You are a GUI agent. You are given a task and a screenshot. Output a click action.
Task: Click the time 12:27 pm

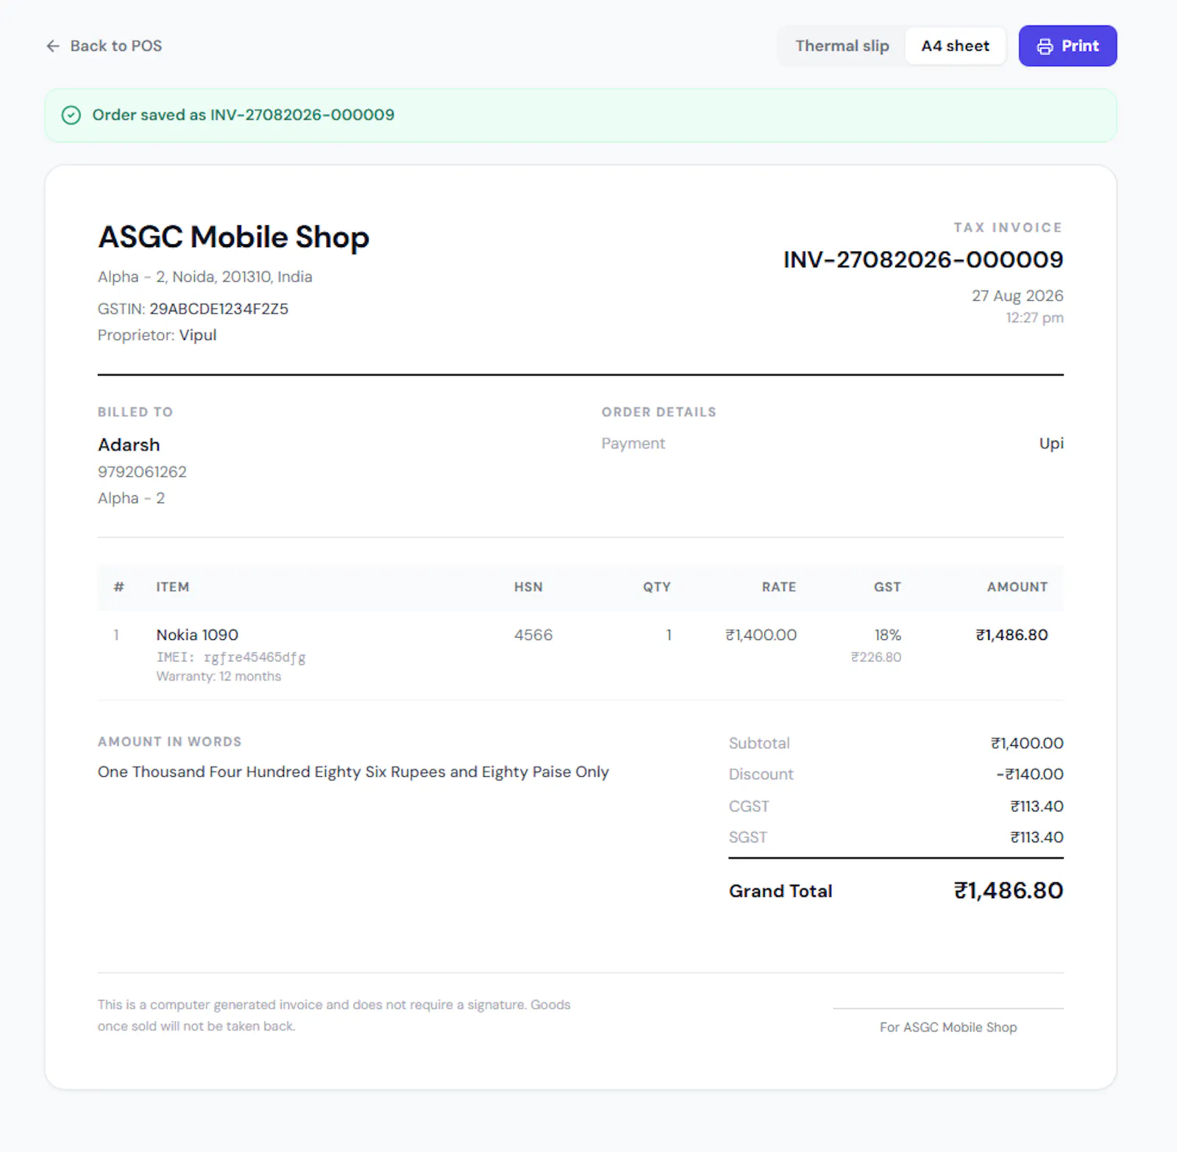point(1034,318)
